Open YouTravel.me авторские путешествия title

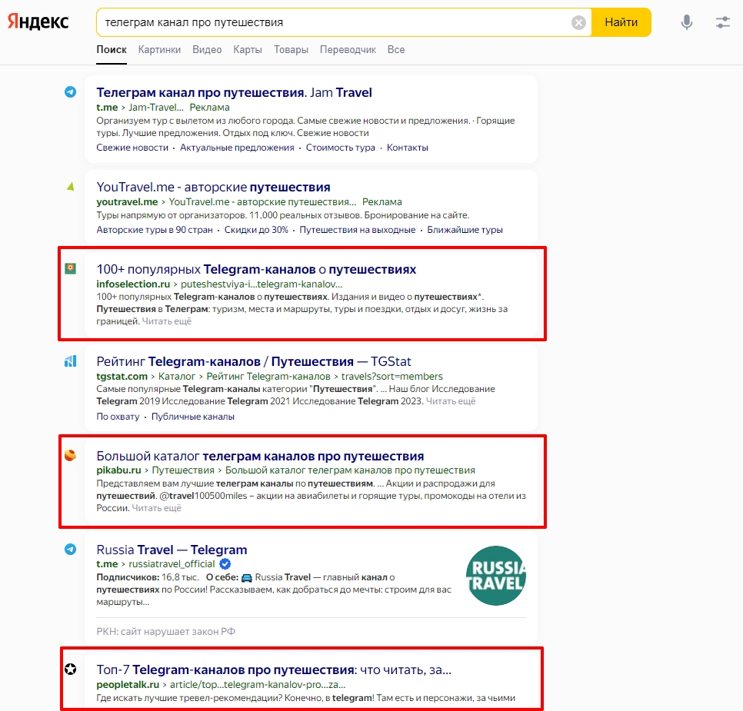(x=213, y=187)
